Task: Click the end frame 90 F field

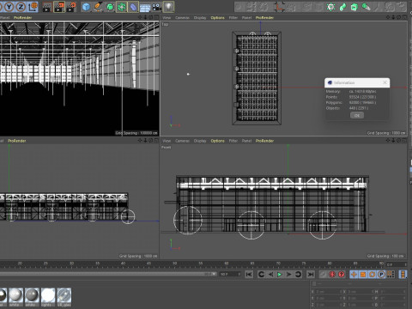Action: coord(231,274)
